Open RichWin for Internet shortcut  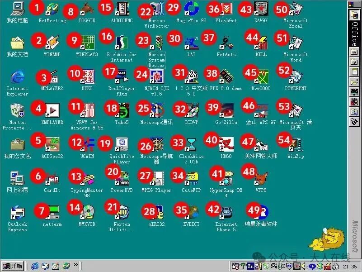click(122, 43)
